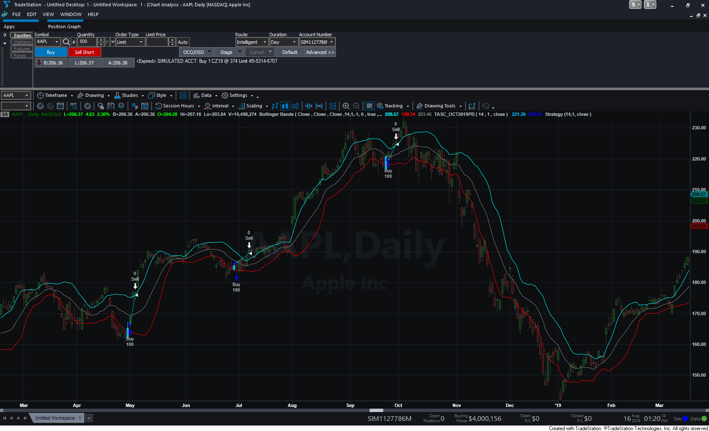Open the Timeframe menu dropdown
Screen dimensions: 709x431
[x=72, y=96]
